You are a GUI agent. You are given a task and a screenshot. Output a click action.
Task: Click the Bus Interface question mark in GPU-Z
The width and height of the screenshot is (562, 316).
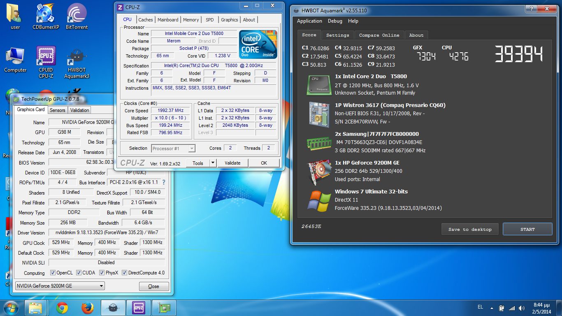pyautogui.click(x=164, y=182)
